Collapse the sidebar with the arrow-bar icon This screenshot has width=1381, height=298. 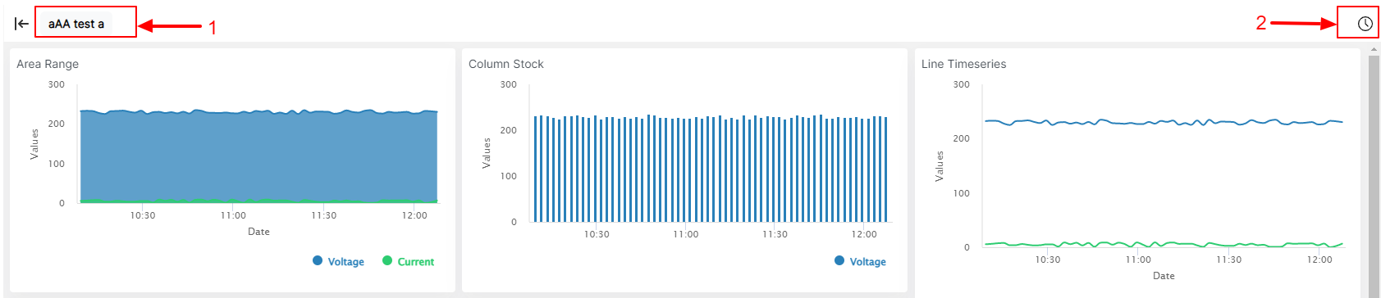21,24
